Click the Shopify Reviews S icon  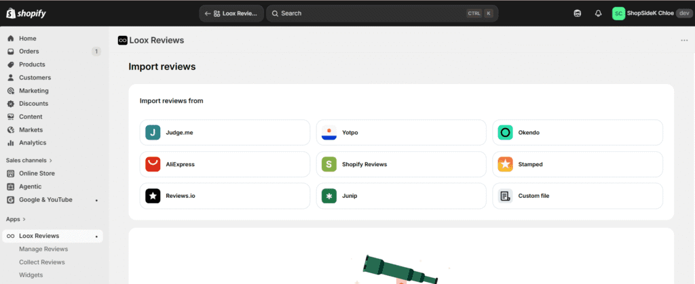(329, 164)
